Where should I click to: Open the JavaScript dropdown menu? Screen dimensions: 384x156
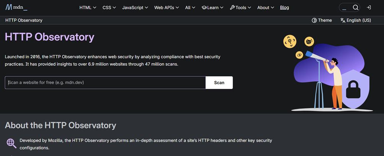pos(135,7)
